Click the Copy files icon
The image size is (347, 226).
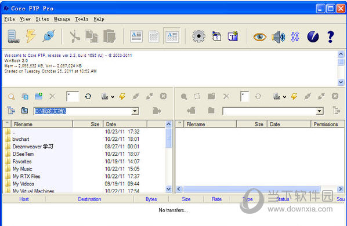[x=92, y=37]
